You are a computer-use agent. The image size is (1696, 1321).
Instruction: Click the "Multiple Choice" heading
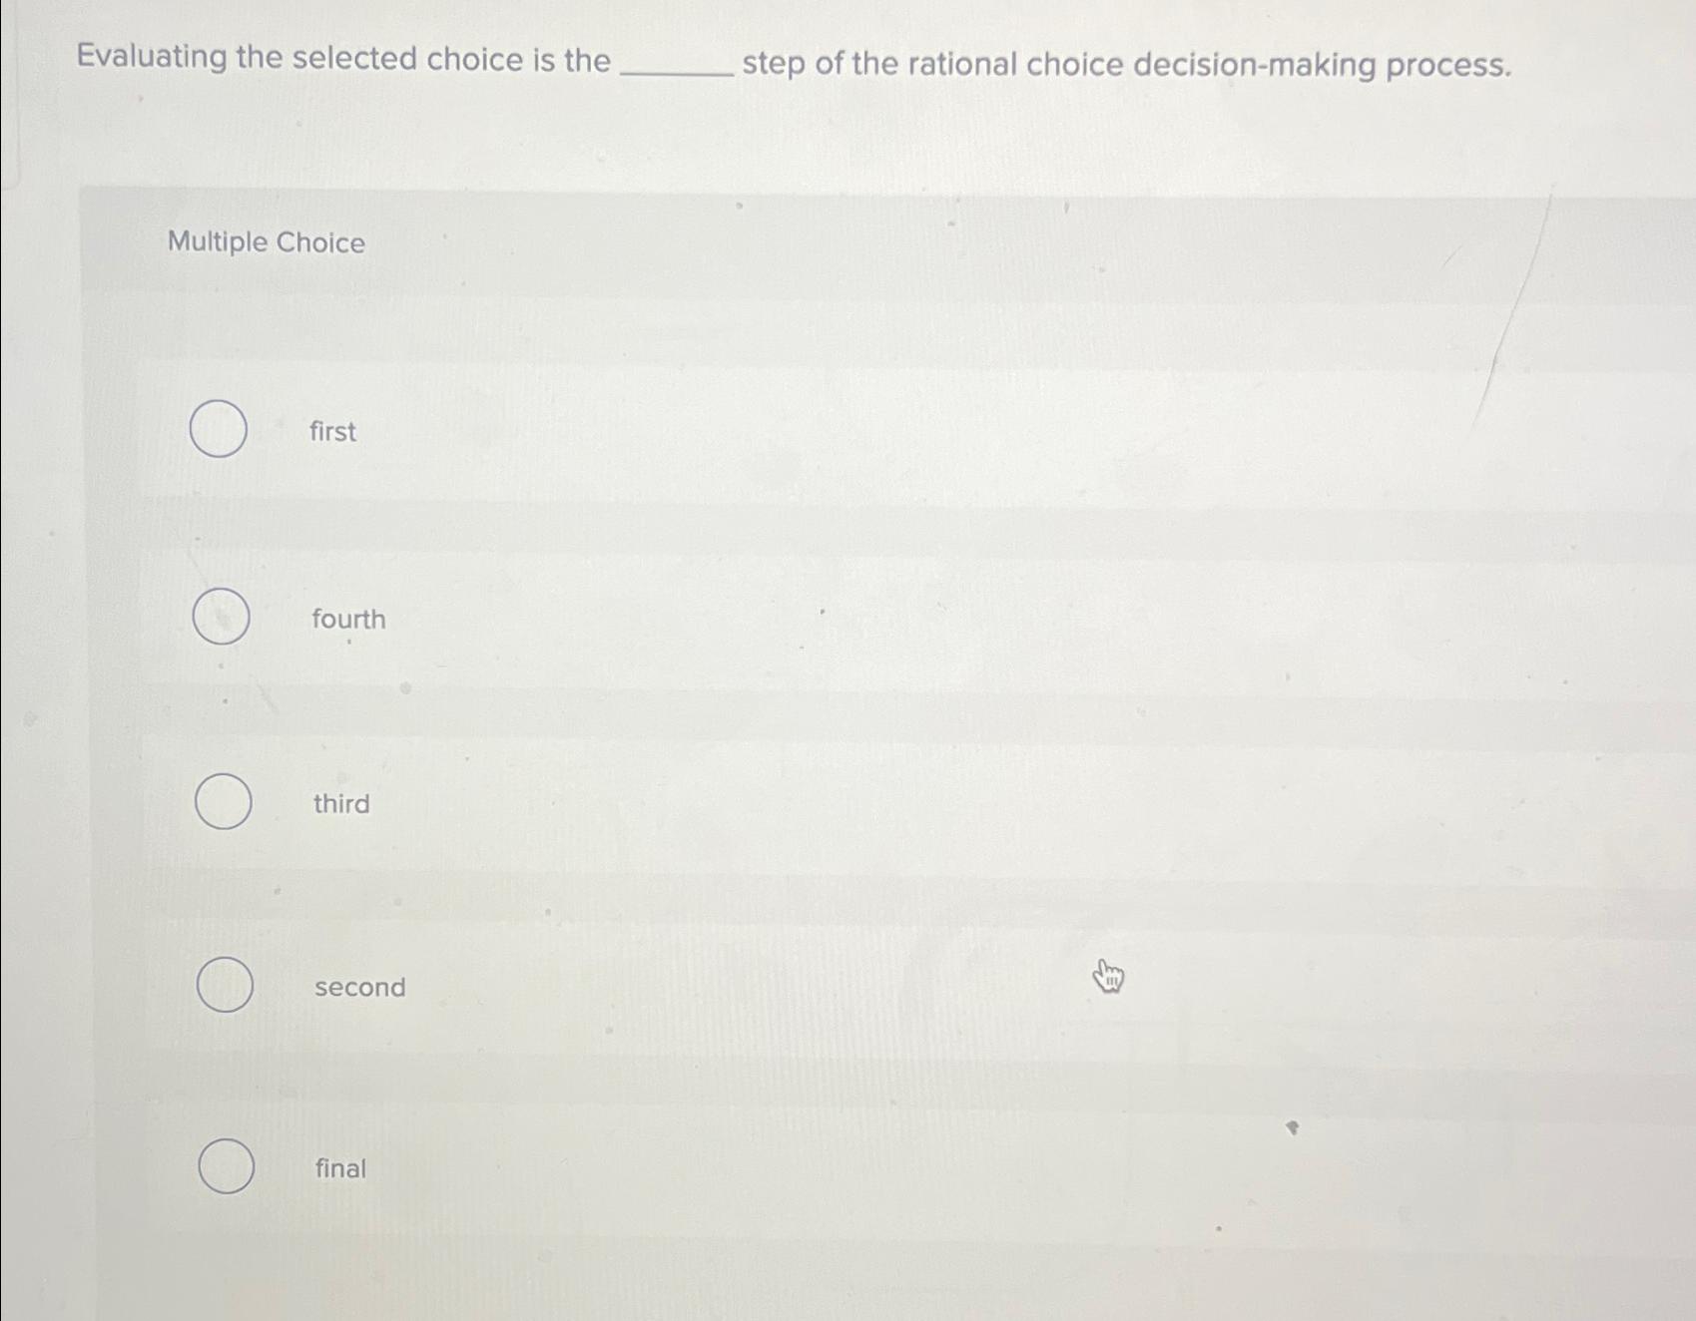(266, 242)
